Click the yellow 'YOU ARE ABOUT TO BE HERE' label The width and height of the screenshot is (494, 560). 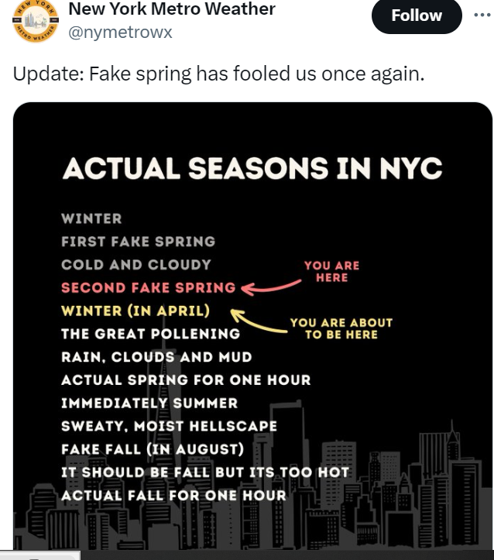pos(341,328)
